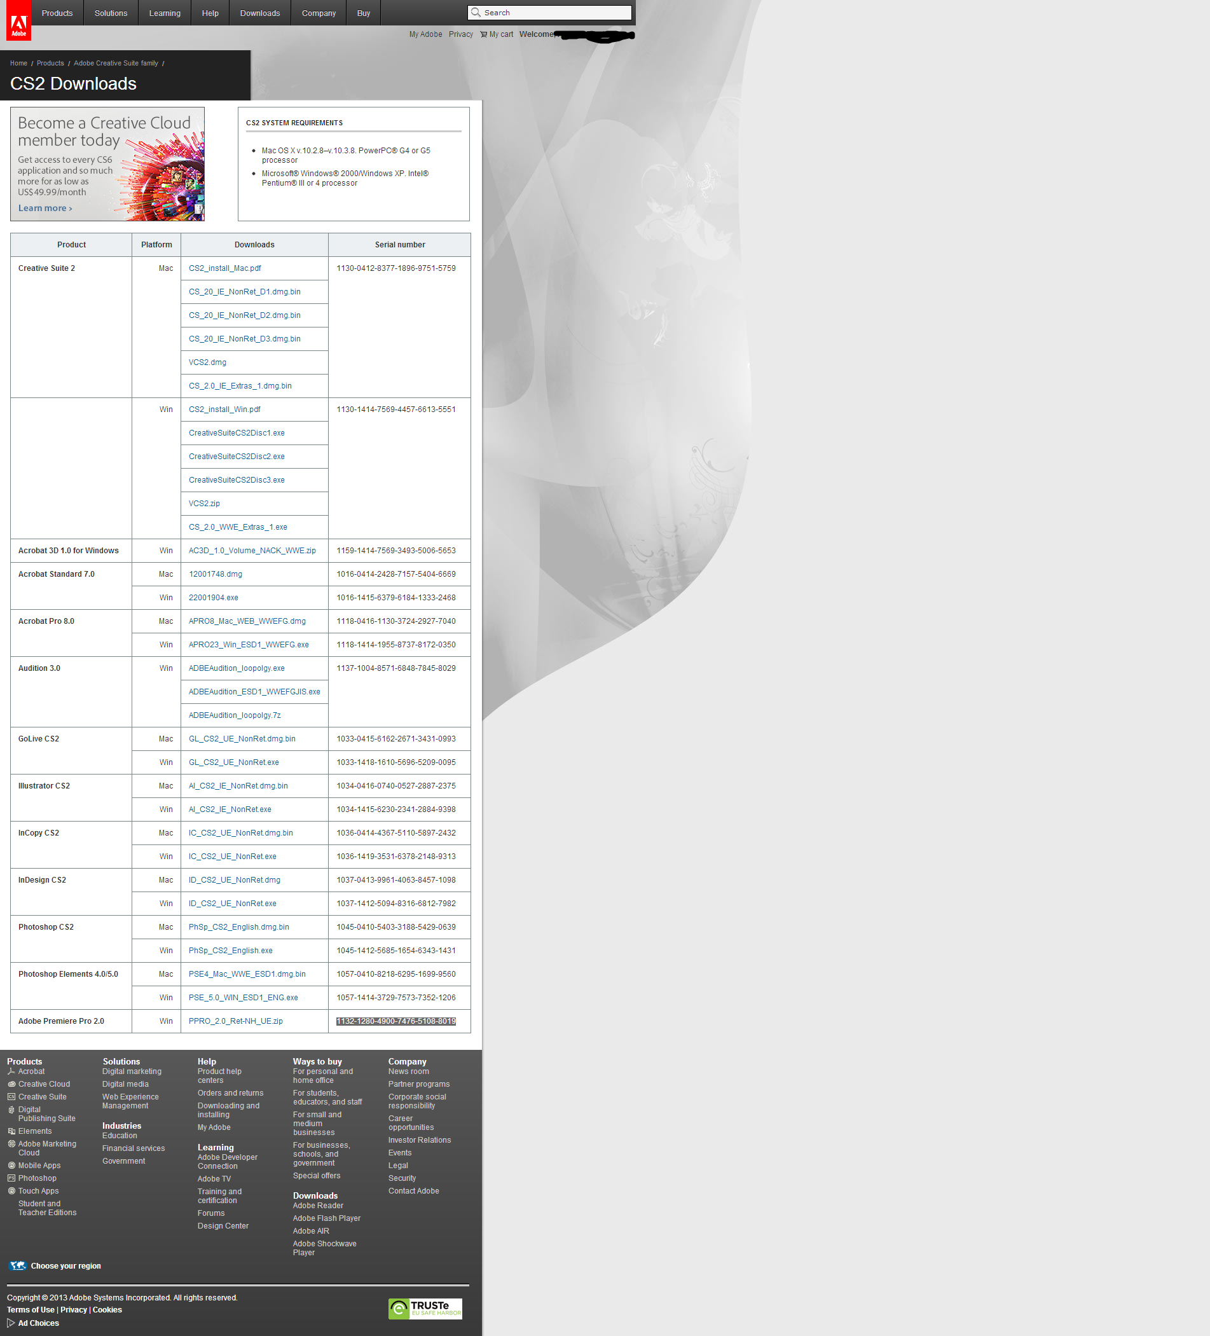Open Adobe Reader under footer Downloads
This screenshot has width=1210, height=1336.
pos(318,1206)
